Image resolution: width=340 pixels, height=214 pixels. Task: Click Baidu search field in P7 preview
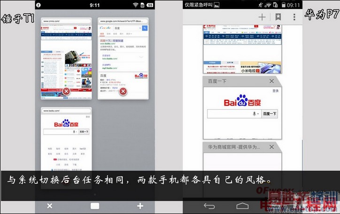point(234,114)
